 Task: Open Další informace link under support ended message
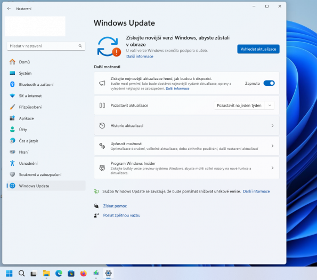140,57
